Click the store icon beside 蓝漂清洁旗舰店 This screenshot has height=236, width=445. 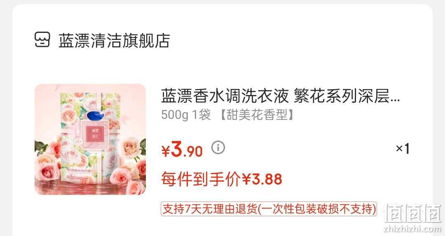(42, 40)
